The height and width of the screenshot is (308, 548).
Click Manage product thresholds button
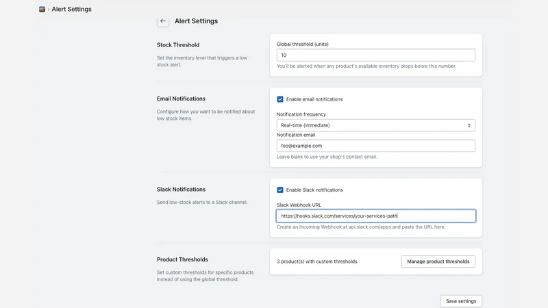pos(438,261)
